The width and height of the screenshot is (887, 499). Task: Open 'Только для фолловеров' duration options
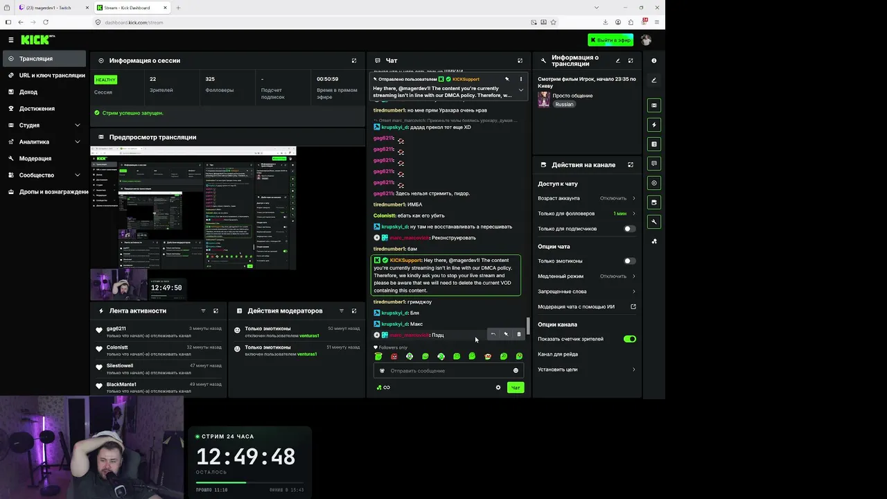[587, 213]
